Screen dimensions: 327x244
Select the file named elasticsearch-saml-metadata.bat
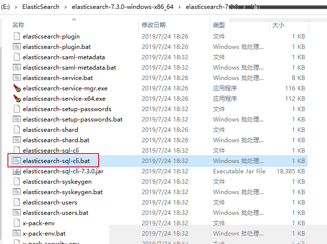pyautogui.click(x=69, y=68)
